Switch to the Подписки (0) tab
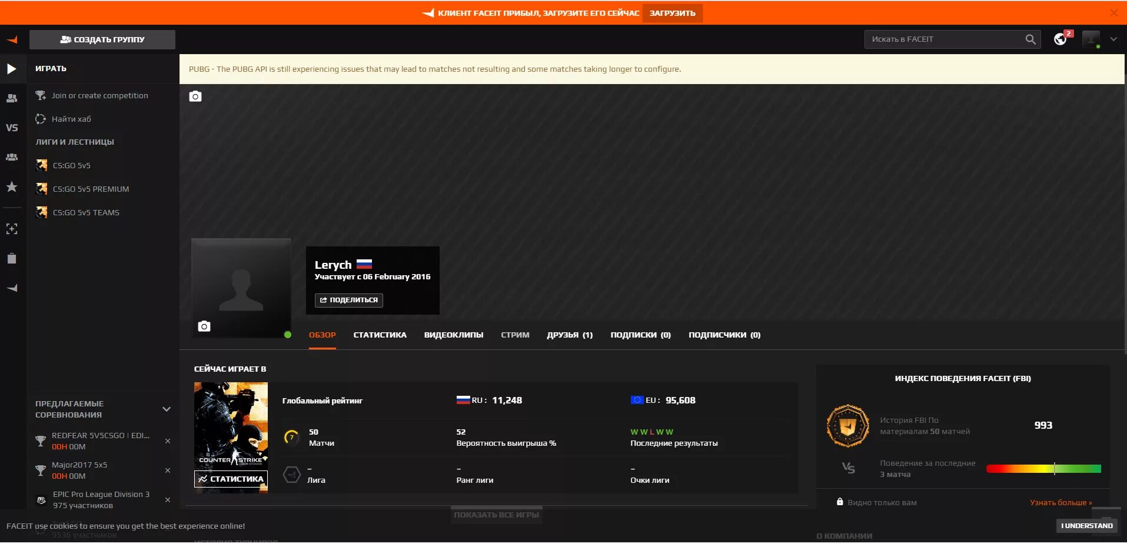Image resolution: width=1127 pixels, height=544 pixels. (640, 335)
